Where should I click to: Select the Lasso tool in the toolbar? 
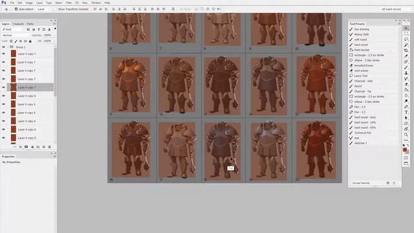pos(406,39)
